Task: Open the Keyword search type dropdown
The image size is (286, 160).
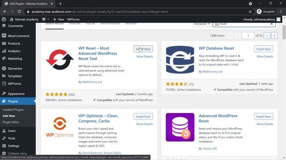Action: 202,24
